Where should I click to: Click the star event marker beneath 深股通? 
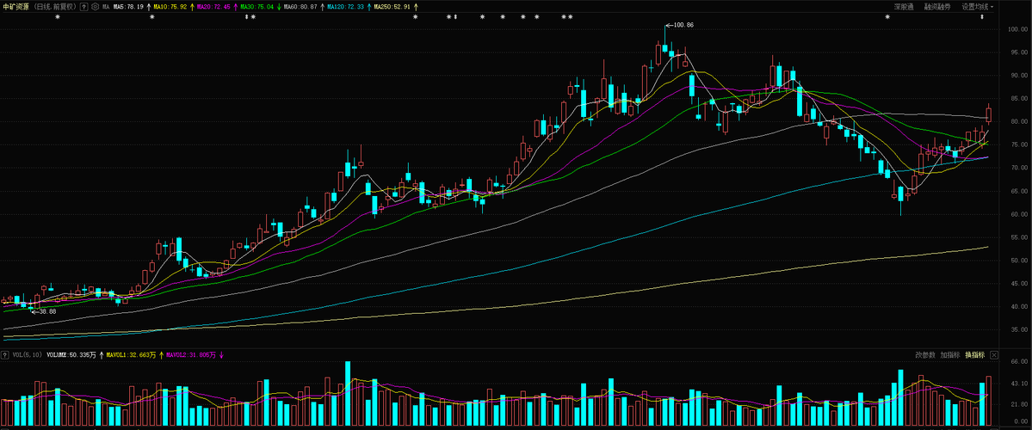click(x=887, y=17)
